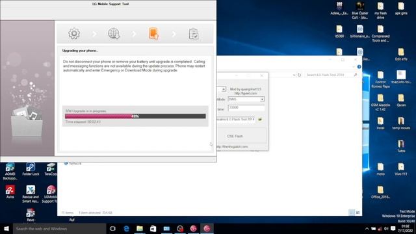This screenshot has width=416, height=234.
Task: Click the Search the web and Windows box
Action: tap(59, 228)
